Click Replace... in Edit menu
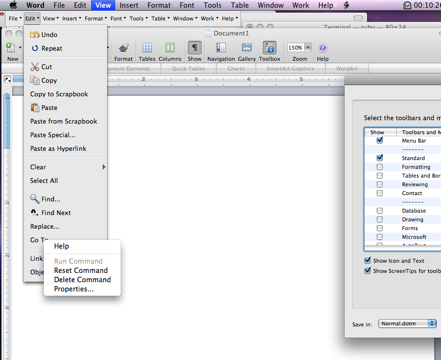Image resolution: width=441 pixels, height=360 pixels. tap(66, 227)
